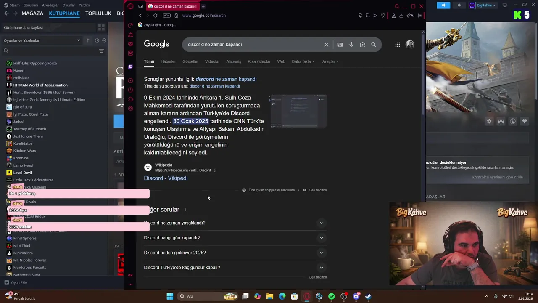Go back using the browser back arrow
The height and width of the screenshot is (303, 538).
(x=140, y=16)
